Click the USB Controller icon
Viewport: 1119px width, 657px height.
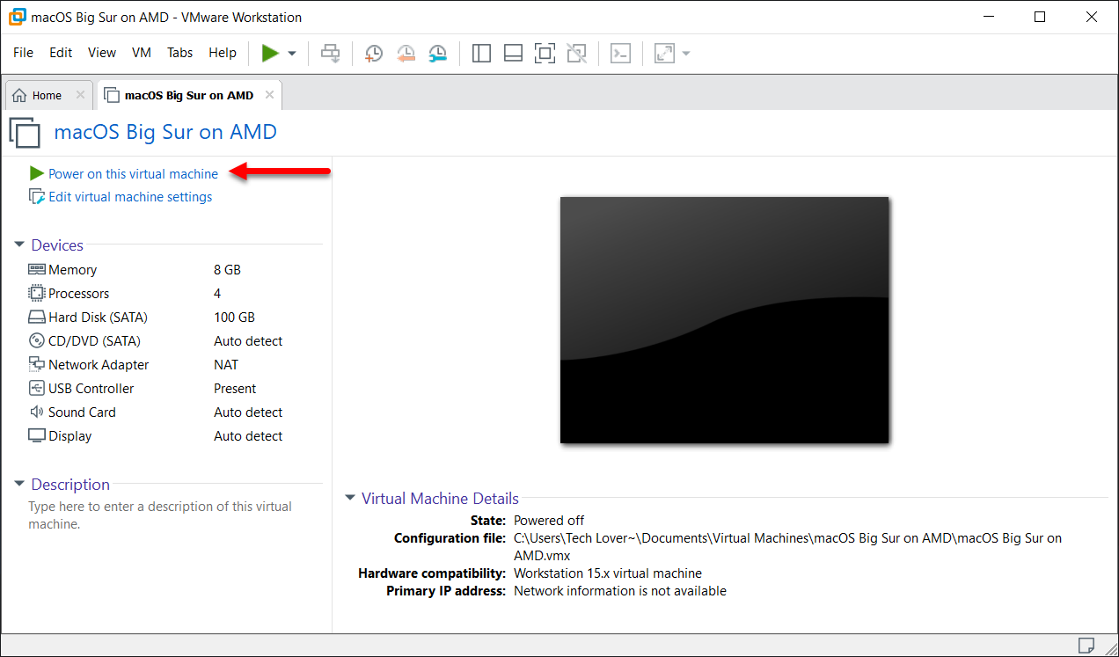click(37, 389)
